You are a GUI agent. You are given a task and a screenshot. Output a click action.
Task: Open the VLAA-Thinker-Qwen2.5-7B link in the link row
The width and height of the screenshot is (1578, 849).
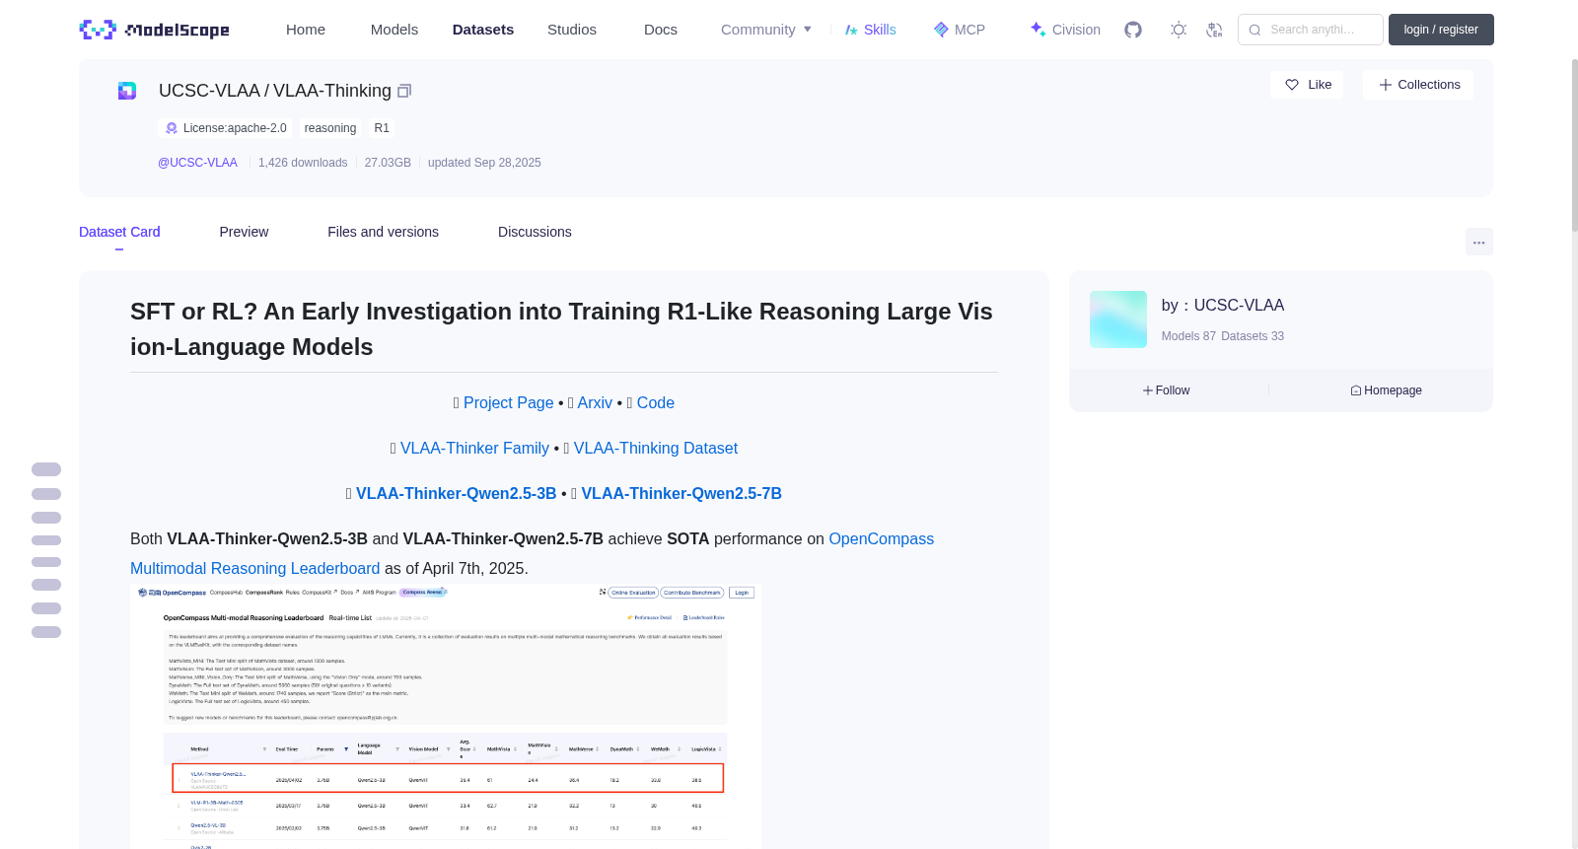point(681,493)
